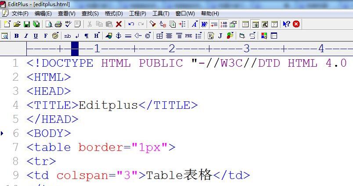Click the notepad form text icon
This screenshot has height=186, width=353.
coord(211,36)
